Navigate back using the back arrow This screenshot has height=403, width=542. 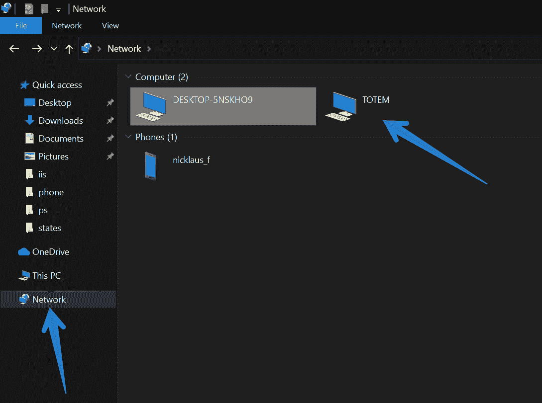pyautogui.click(x=14, y=48)
